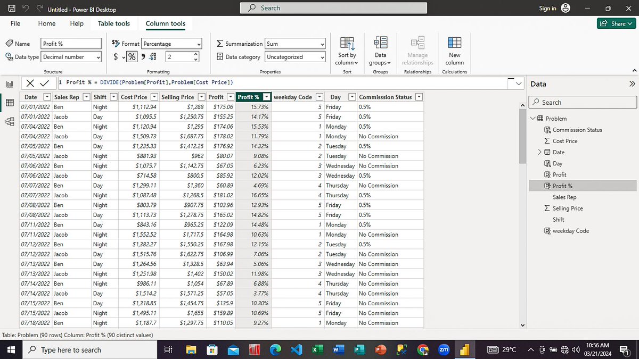639x359 pixels.
Task: Toggle the percentage format button
Action: (x=132, y=57)
